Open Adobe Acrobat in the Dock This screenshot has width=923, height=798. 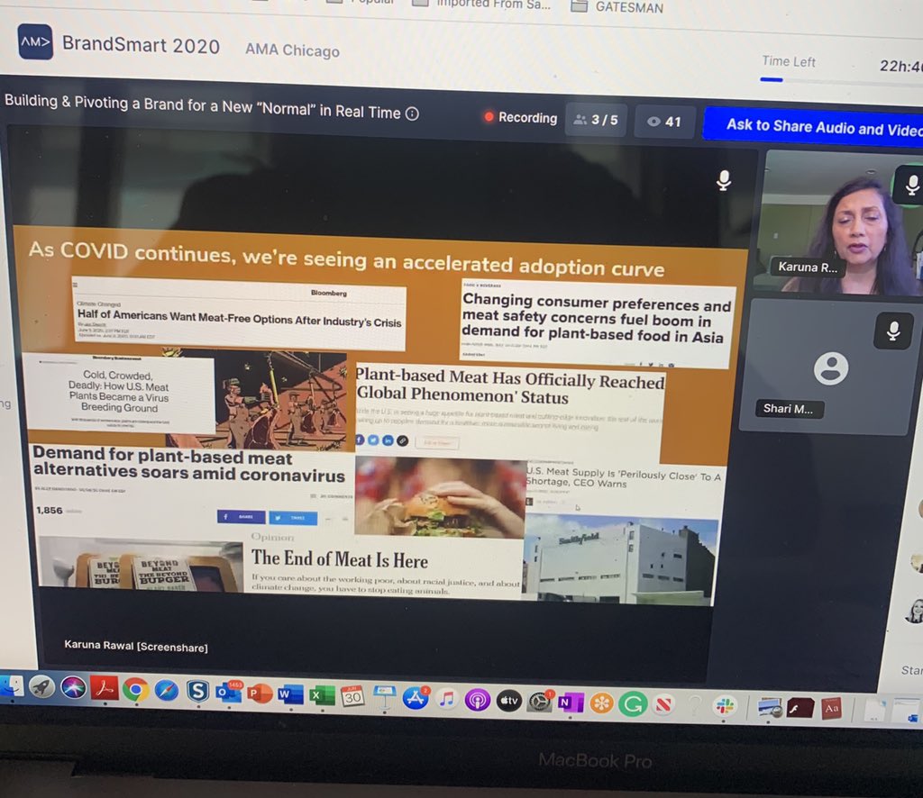(105, 689)
